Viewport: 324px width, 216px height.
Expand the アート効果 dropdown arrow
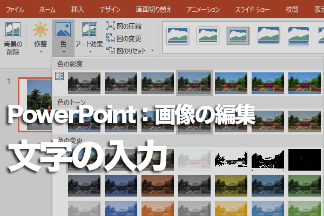point(90,51)
